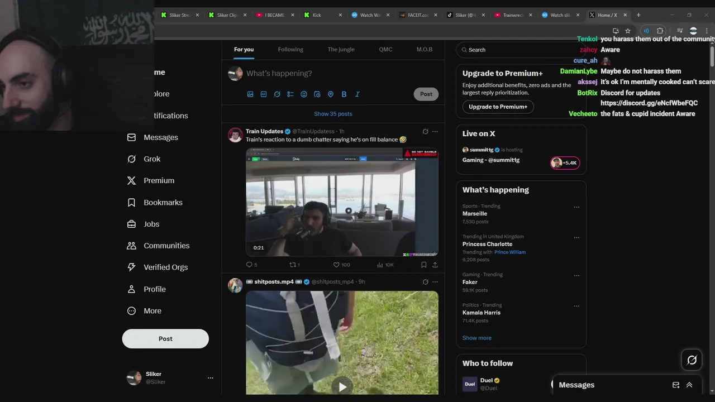This screenshot has width=715, height=402.
Task: Click the schedule post icon
Action: 317,94
